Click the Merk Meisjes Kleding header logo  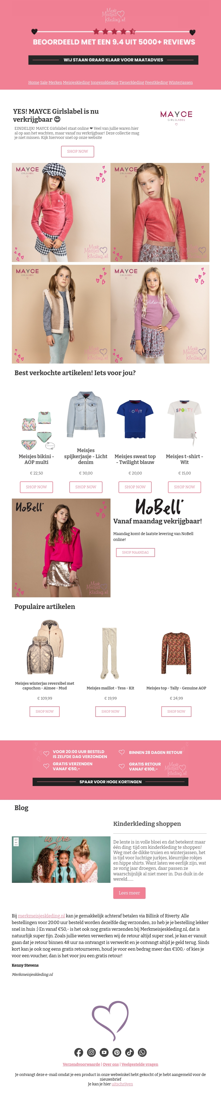(x=114, y=15)
